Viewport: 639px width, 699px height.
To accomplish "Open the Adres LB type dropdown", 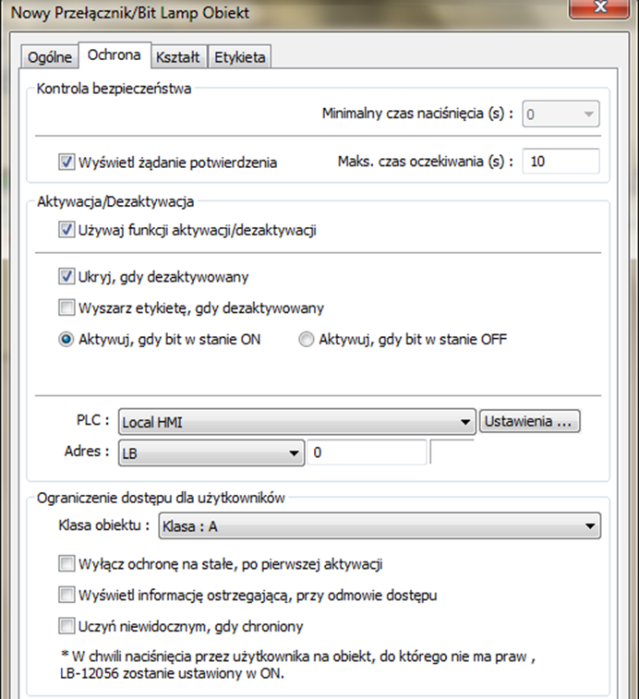I will point(211,453).
